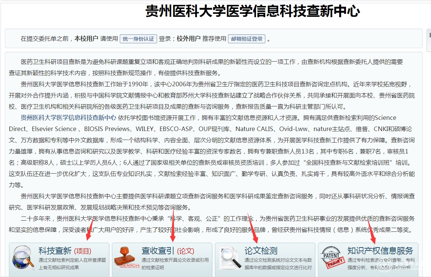Open the 论文检测 service title
The height and width of the screenshot is (277, 431).
coord(261,250)
